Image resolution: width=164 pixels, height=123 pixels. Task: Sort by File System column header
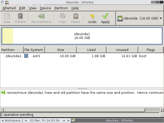(x=34, y=50)
